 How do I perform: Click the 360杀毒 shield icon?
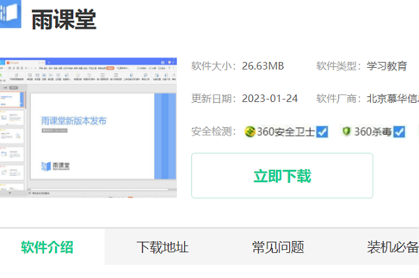click(346, 131)
